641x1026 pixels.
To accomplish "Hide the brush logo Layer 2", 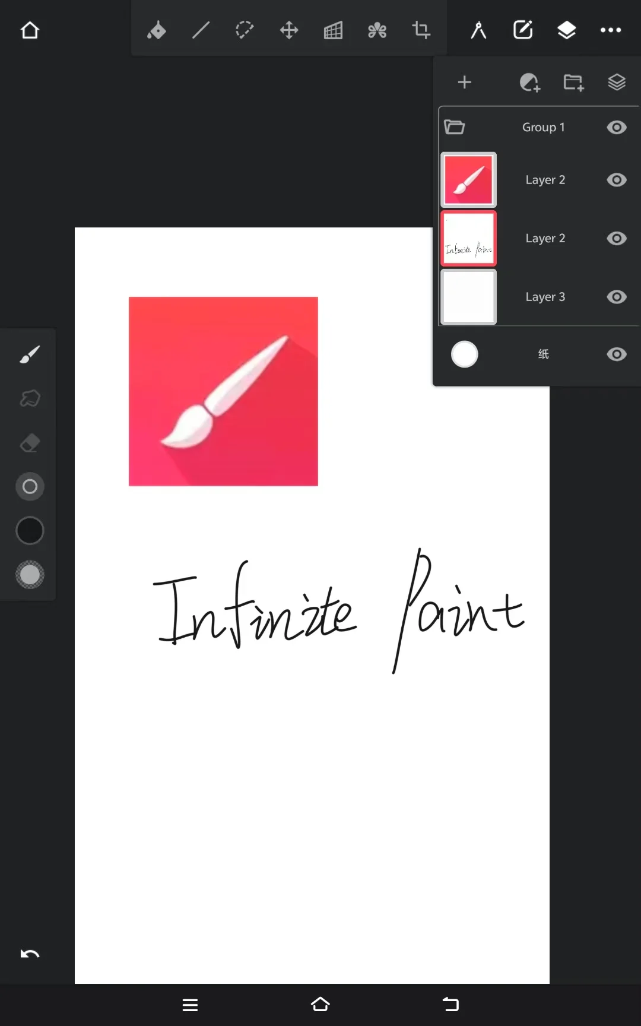I will pyautogui.click(x=617, y=179).
